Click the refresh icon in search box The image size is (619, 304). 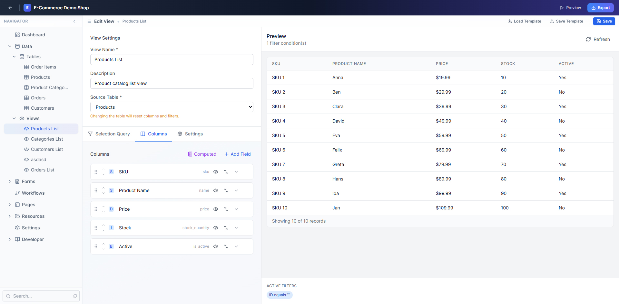[x=75, y=296]
